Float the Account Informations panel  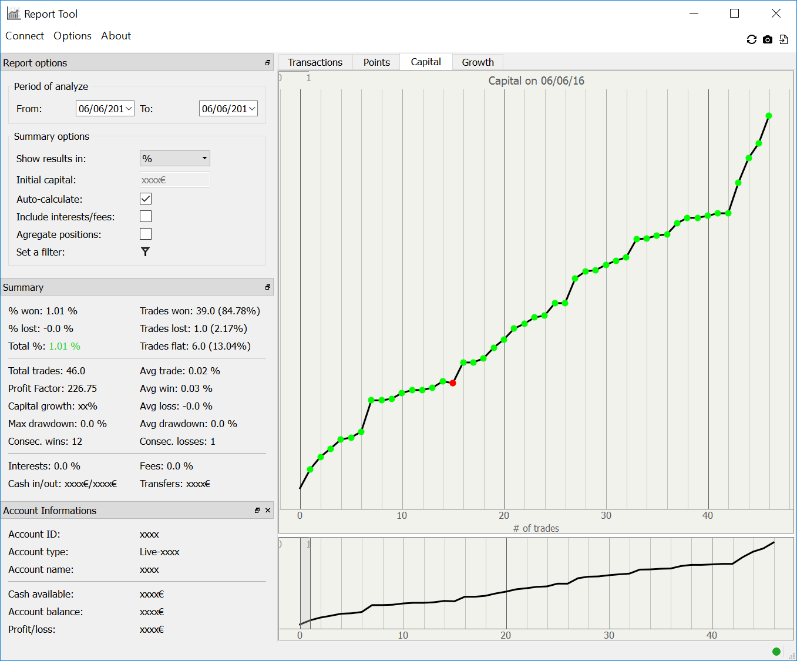pyautogui.click(x=257, y=511)
